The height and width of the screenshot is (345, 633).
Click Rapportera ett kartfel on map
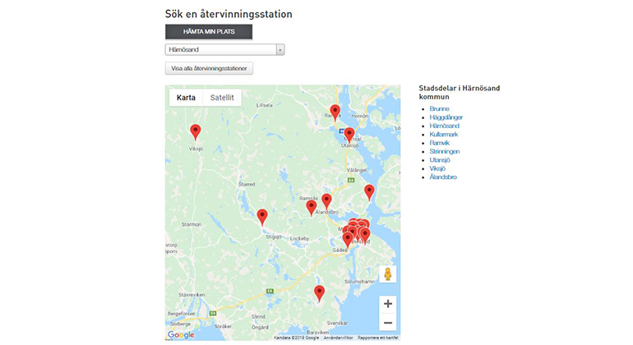click(377, 338)
